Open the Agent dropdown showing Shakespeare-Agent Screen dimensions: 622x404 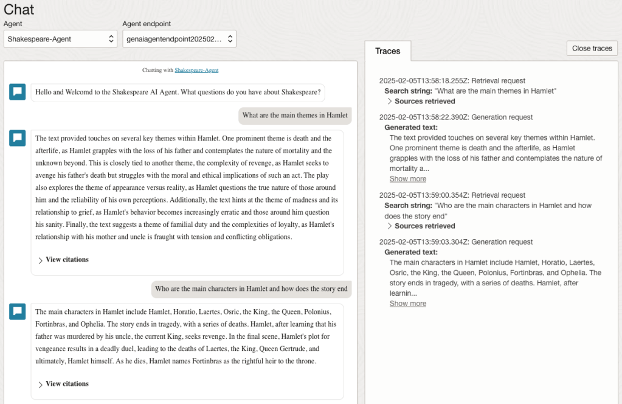pos(60,39)
